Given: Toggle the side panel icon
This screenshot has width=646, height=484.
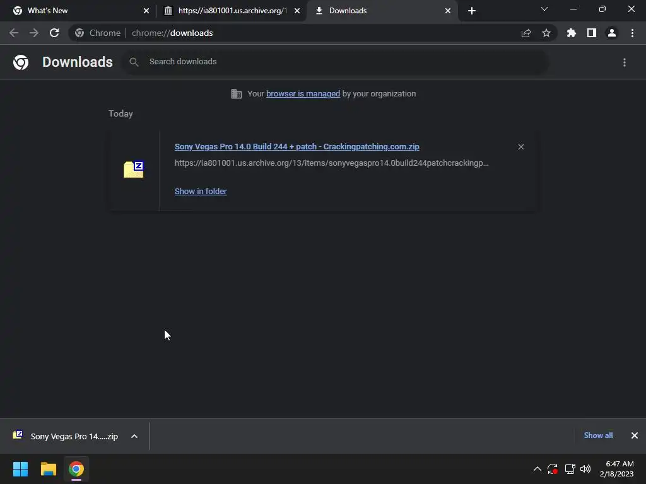Looking at the screenshot, I should pyautogui.click(x=592, y=33).
